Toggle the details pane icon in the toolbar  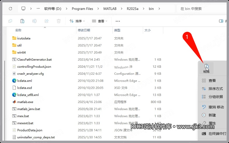pyautogui.click(x=221, y=21)
